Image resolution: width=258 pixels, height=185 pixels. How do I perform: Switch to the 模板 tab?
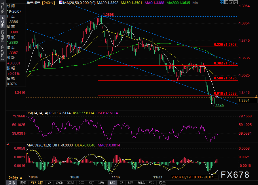pos(23,183)
